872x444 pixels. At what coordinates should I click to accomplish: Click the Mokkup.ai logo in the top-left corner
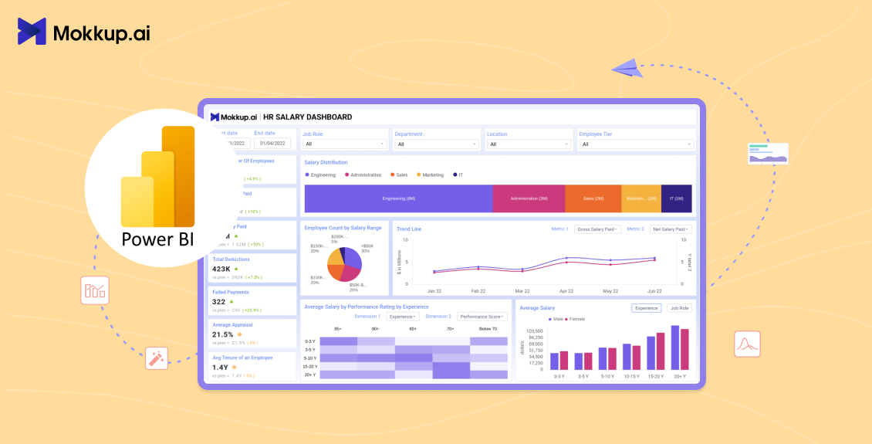click(83, 32)
